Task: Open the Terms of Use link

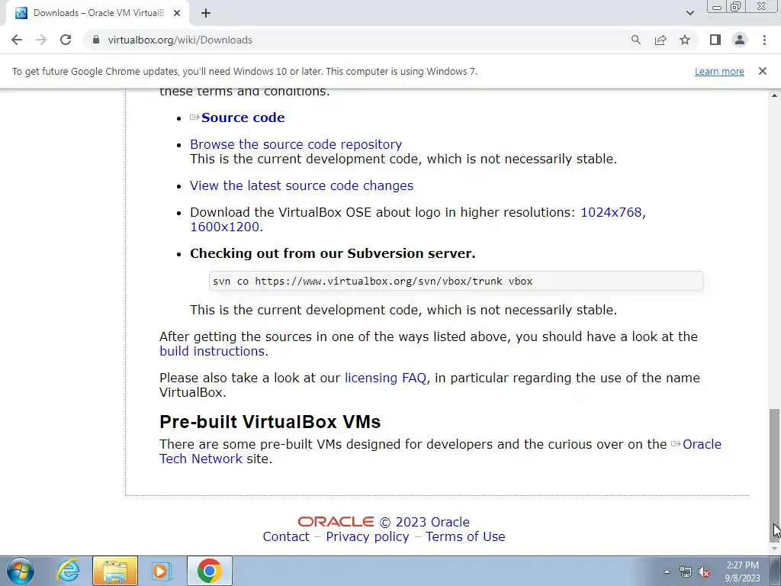Action: (465, 536)
